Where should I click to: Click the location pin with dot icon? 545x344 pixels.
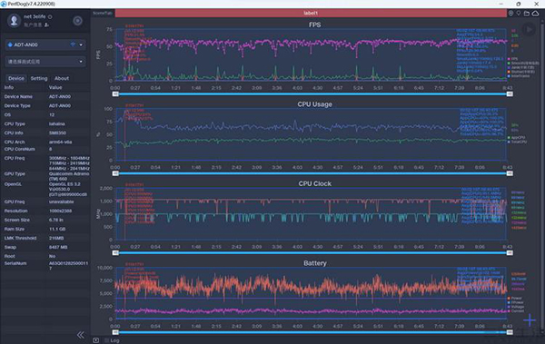click(x=510, y=14)
